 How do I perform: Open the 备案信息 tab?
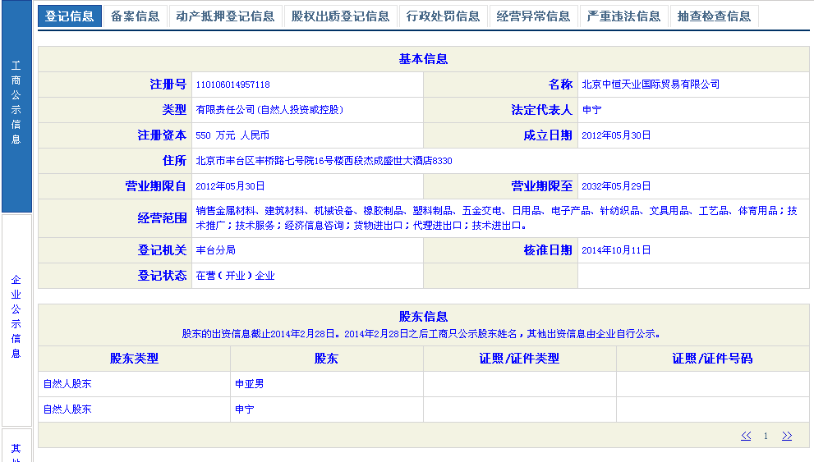click(x=136, y=16)
